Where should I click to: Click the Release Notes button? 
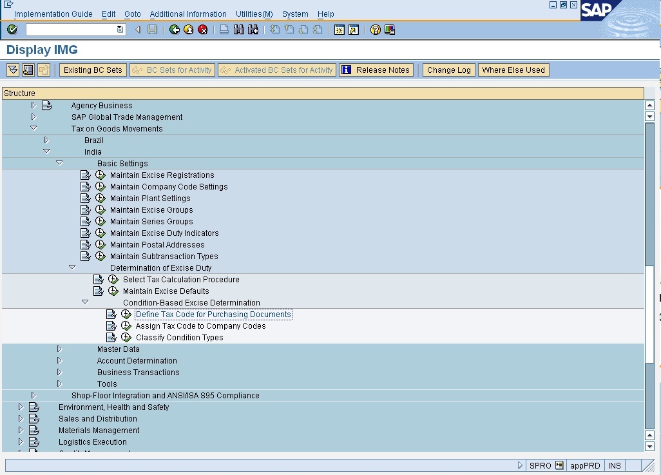coord(376,70)
